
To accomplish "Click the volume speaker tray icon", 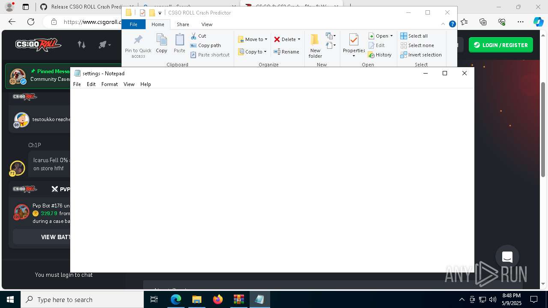I will (492, 299).
